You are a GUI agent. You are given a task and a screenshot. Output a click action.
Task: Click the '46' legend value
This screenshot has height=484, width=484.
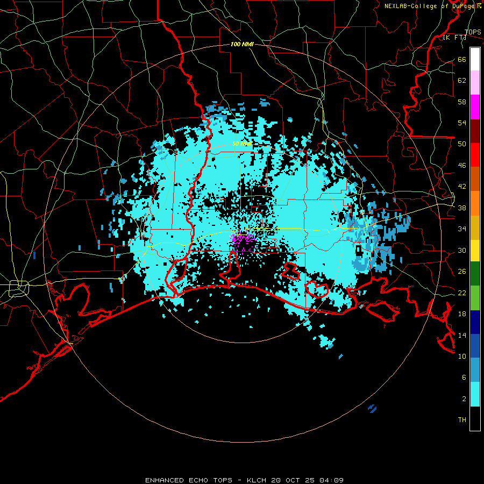[x=462, y=166]
